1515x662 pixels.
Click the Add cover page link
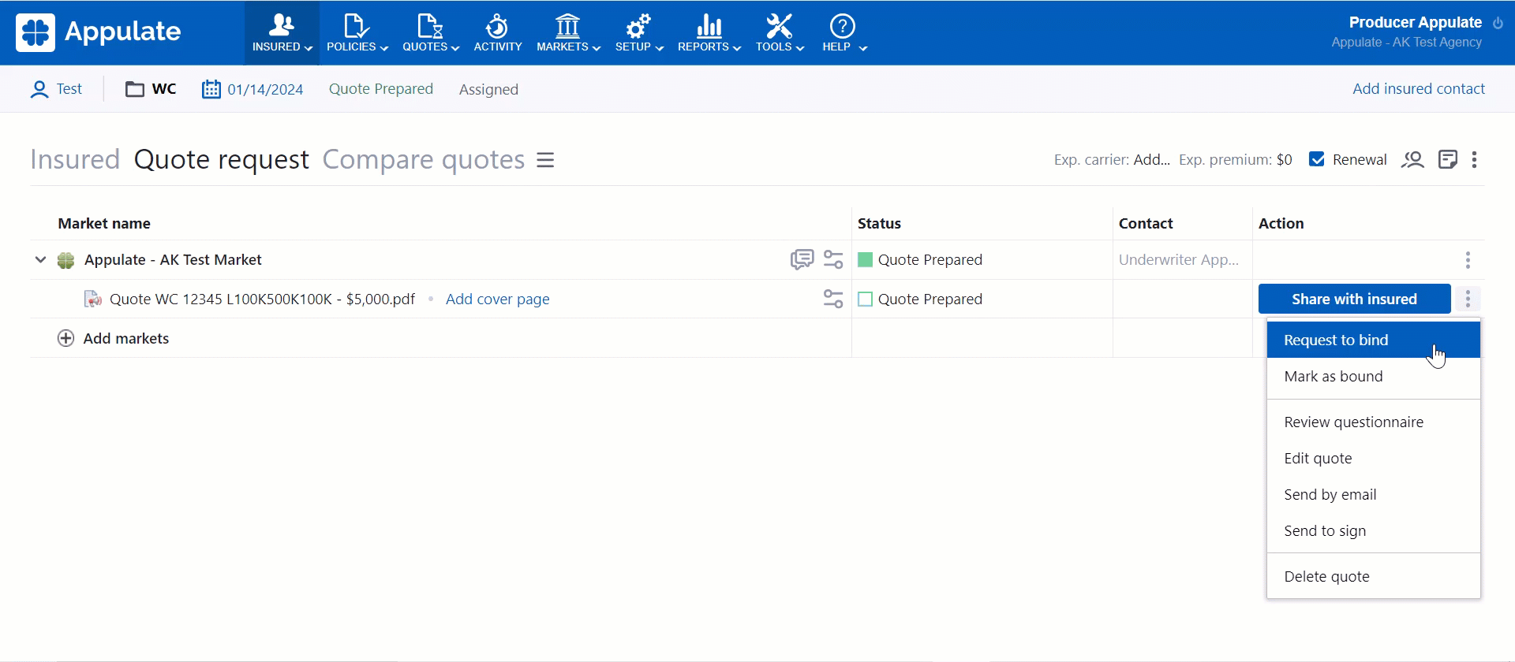tap(497, 299)
